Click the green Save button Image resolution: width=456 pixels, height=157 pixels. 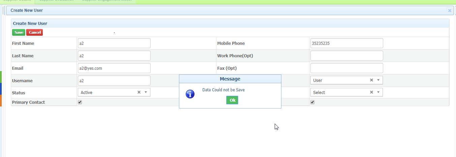pyautogui.click(x=19, y=32)
